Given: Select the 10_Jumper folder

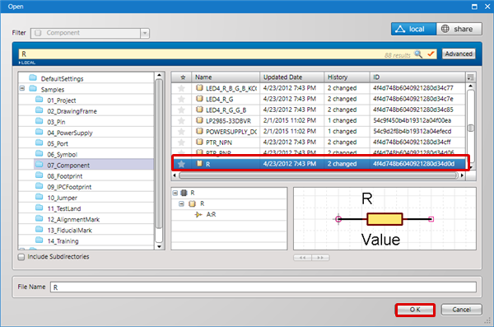Looking at the screenshot, I should click(62, 198).
